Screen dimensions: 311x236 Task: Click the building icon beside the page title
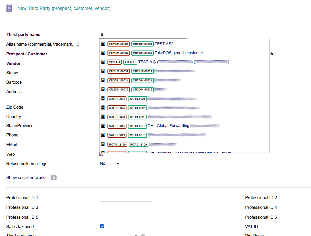point(9,8)
